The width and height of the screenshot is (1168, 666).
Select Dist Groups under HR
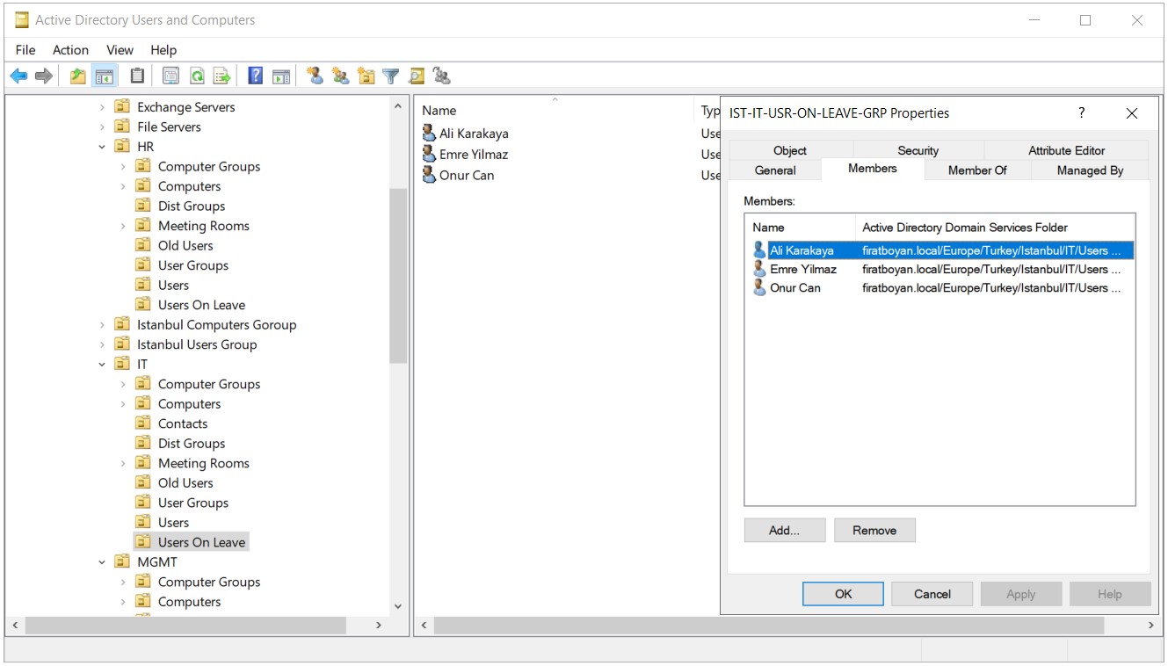click(181, 206)
